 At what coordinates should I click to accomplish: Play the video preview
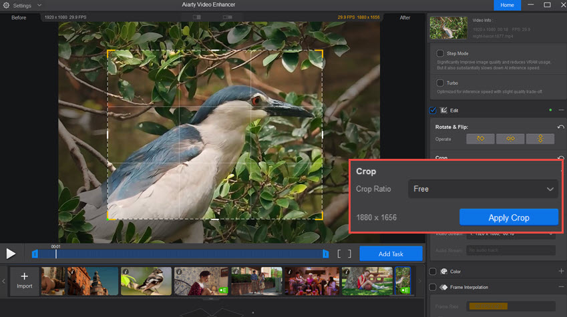(x=11, y=254)
